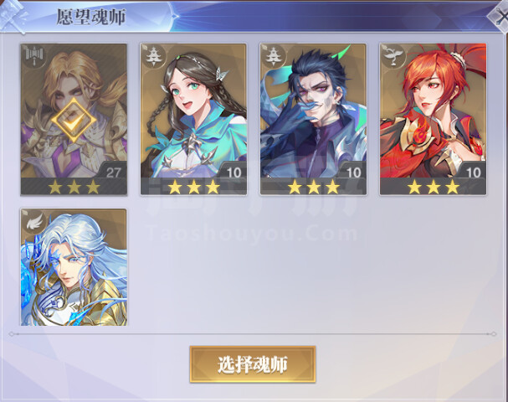The image size is (508, 402).
Task: Close the 愿望魂师 dialog
Action: pyautogui.click(x=500, y=17)
